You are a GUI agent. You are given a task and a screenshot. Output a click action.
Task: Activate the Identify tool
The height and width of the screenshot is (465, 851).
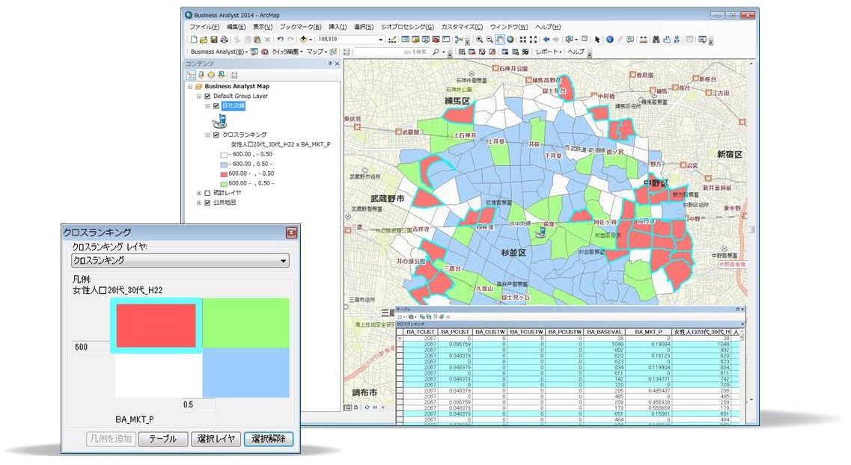coord(609,40)
